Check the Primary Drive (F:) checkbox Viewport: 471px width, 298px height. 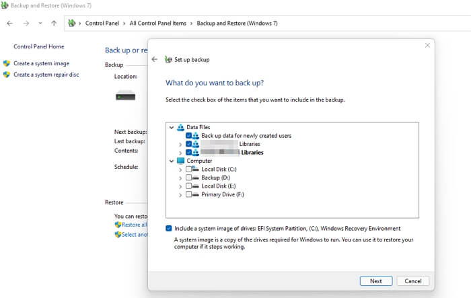click(x=188, y=194)
